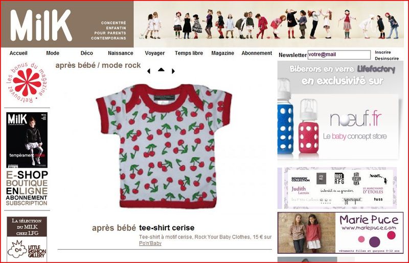Click the previous item left arrow
This screenshot has width=409, height=263.
click(149, 71)
